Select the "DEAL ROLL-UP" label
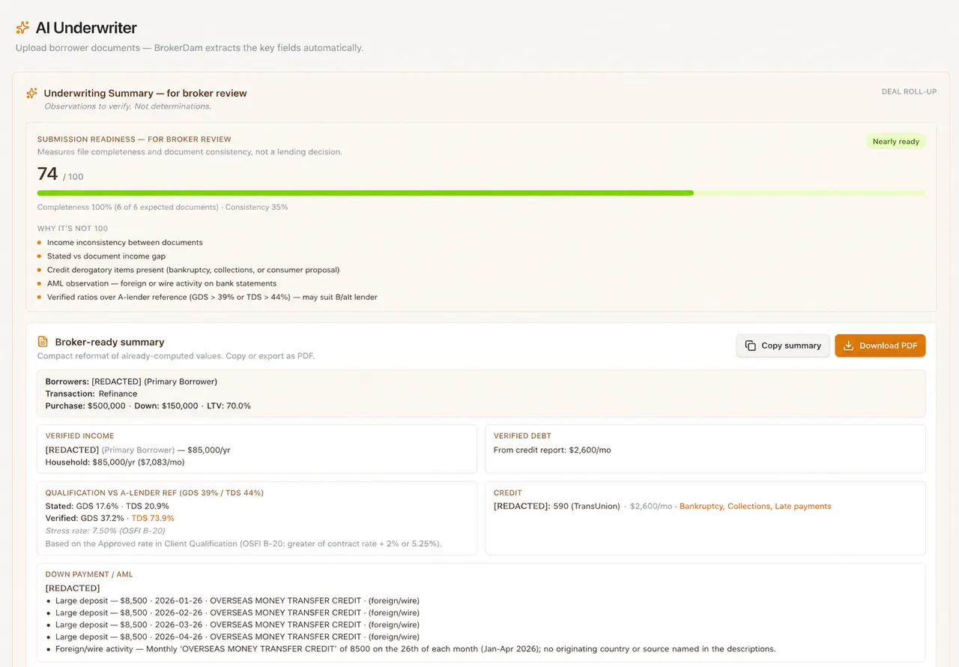959x667 pixels. pyautogui.click(x=909, y=91)
